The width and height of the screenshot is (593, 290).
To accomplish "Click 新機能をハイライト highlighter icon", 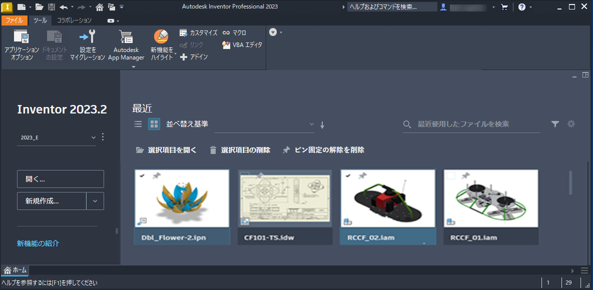I will tap(161, 36).
